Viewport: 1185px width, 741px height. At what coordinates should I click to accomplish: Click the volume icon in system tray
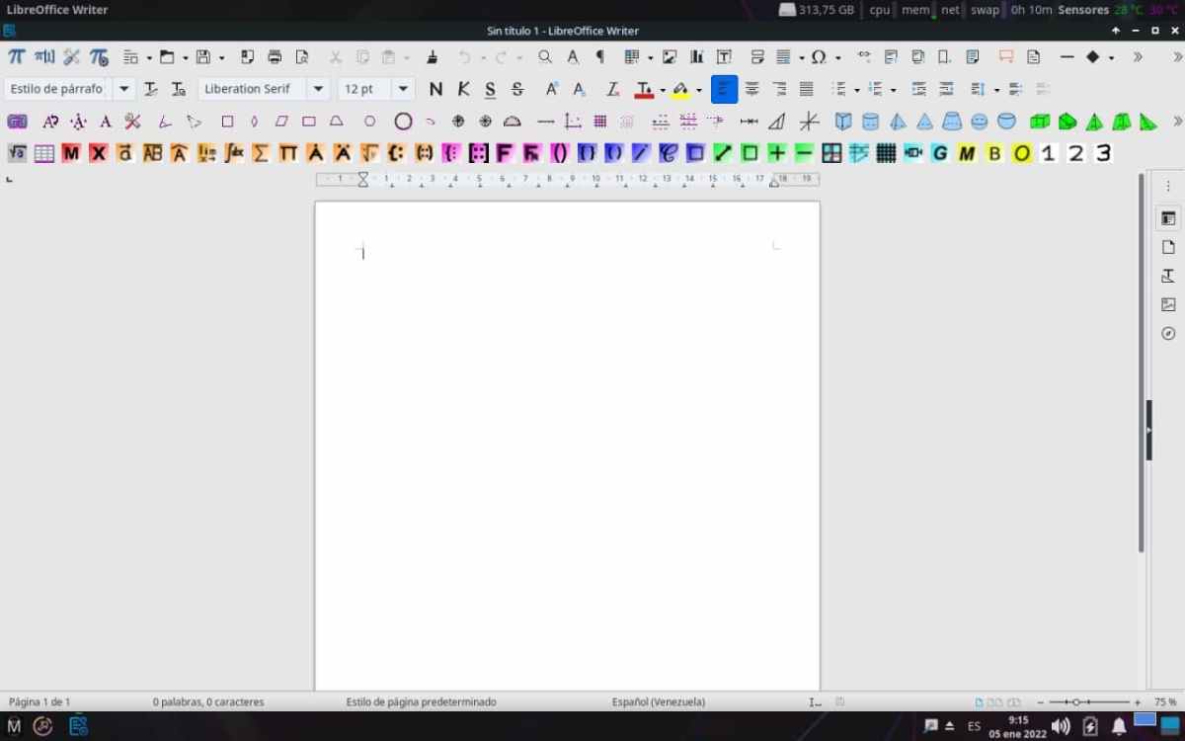(1062, 726)
